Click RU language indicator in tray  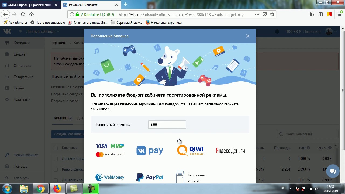coord(283,188)
